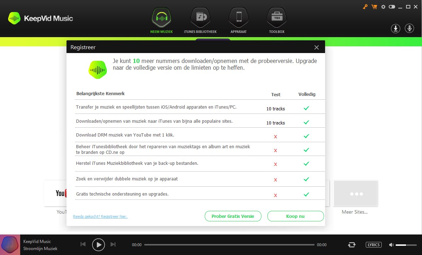Click 'Gratis technische ondersteuning en upgrades.' text
Image resolution: width=422 pixels, height=255 pixels.
click(122, 194)
